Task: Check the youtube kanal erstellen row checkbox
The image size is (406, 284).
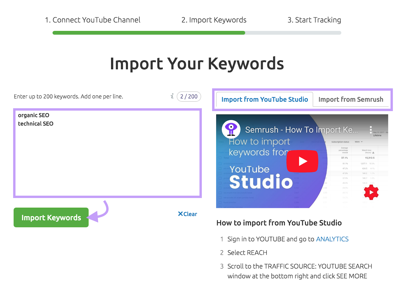Action: click(x=220, y=164)
